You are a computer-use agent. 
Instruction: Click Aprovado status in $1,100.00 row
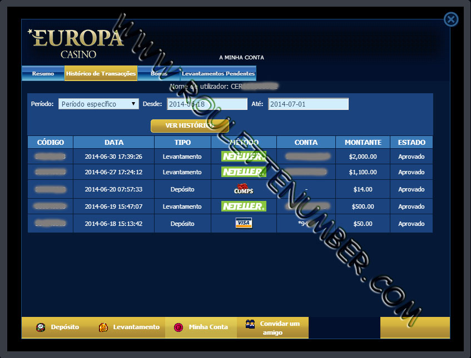(411, 172)
